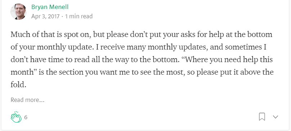Viewport: 291px width, 131px height.
Task: Open Bryan Menell's profile photo
Action: coord(18,11)
